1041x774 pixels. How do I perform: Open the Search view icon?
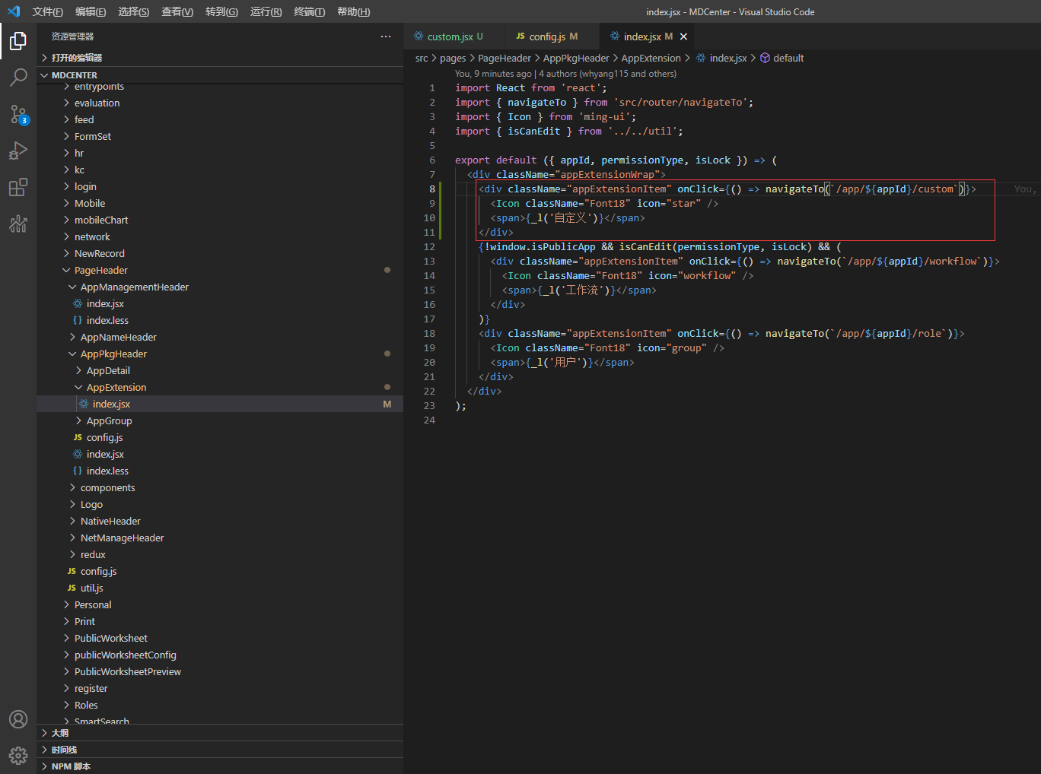click(x=18, y=78)
